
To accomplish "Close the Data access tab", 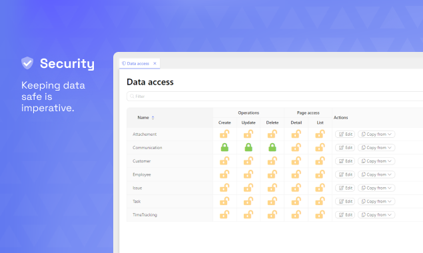I will click(155, 63).
